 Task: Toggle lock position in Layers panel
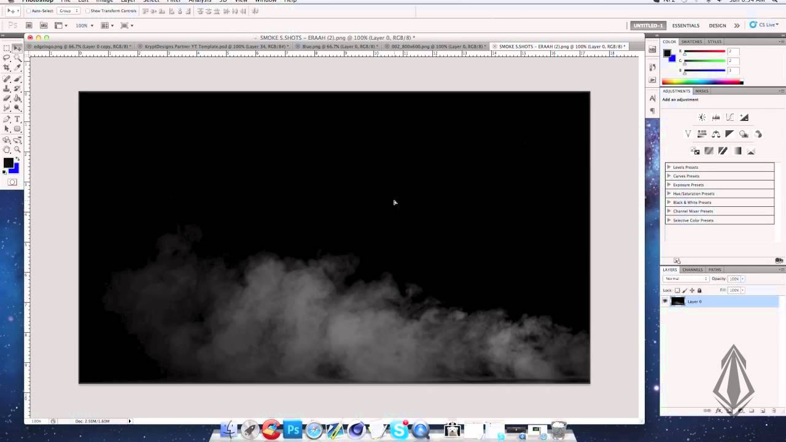coord(692,290)
